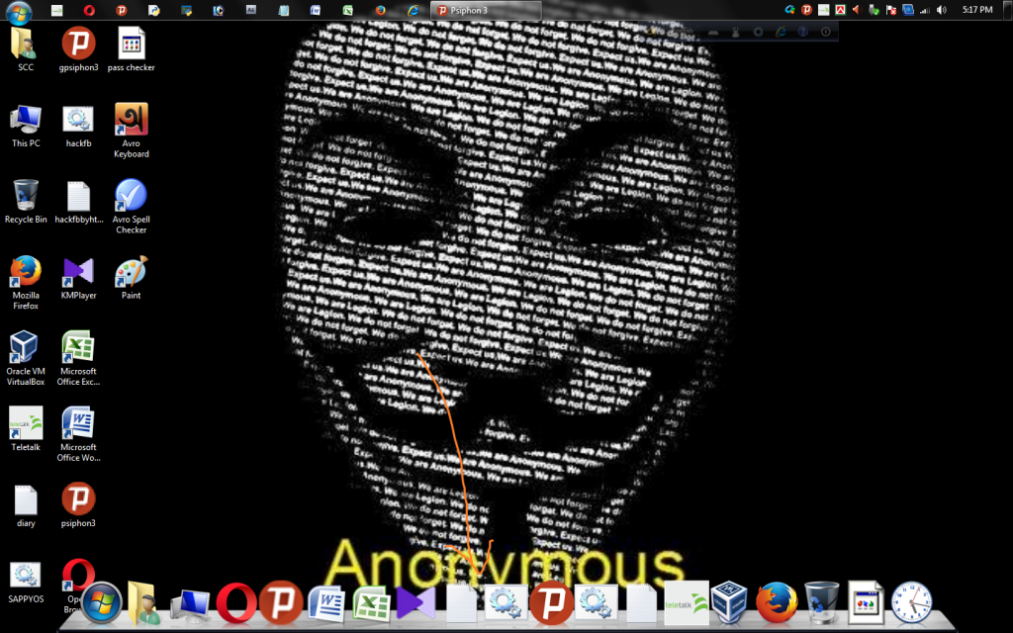Viewport: 1013px width, 633px height.
Task: Open the Word icon pinned in the top taskbar
Action: (x=316, y=10)
